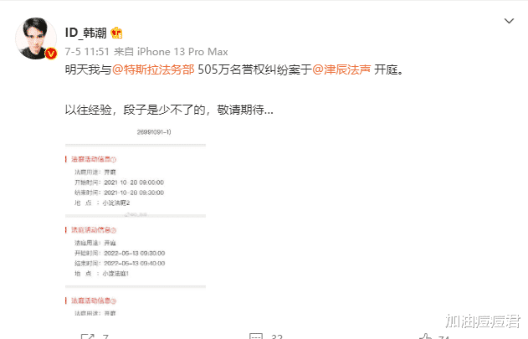Open ID_韩潮's profile avatar
The height and width of the screenshot is (339, 528).
[x=36, y=39]
